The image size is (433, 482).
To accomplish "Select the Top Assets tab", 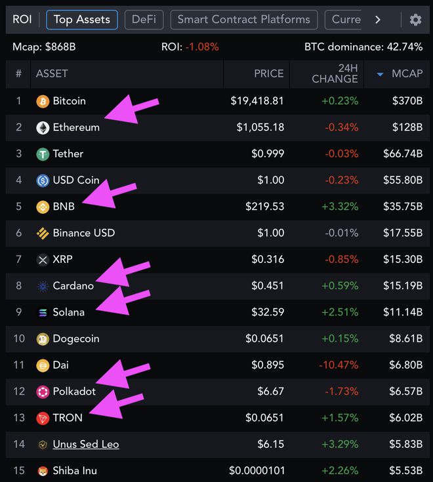I will pyautogui.click(x=82, y=20).
